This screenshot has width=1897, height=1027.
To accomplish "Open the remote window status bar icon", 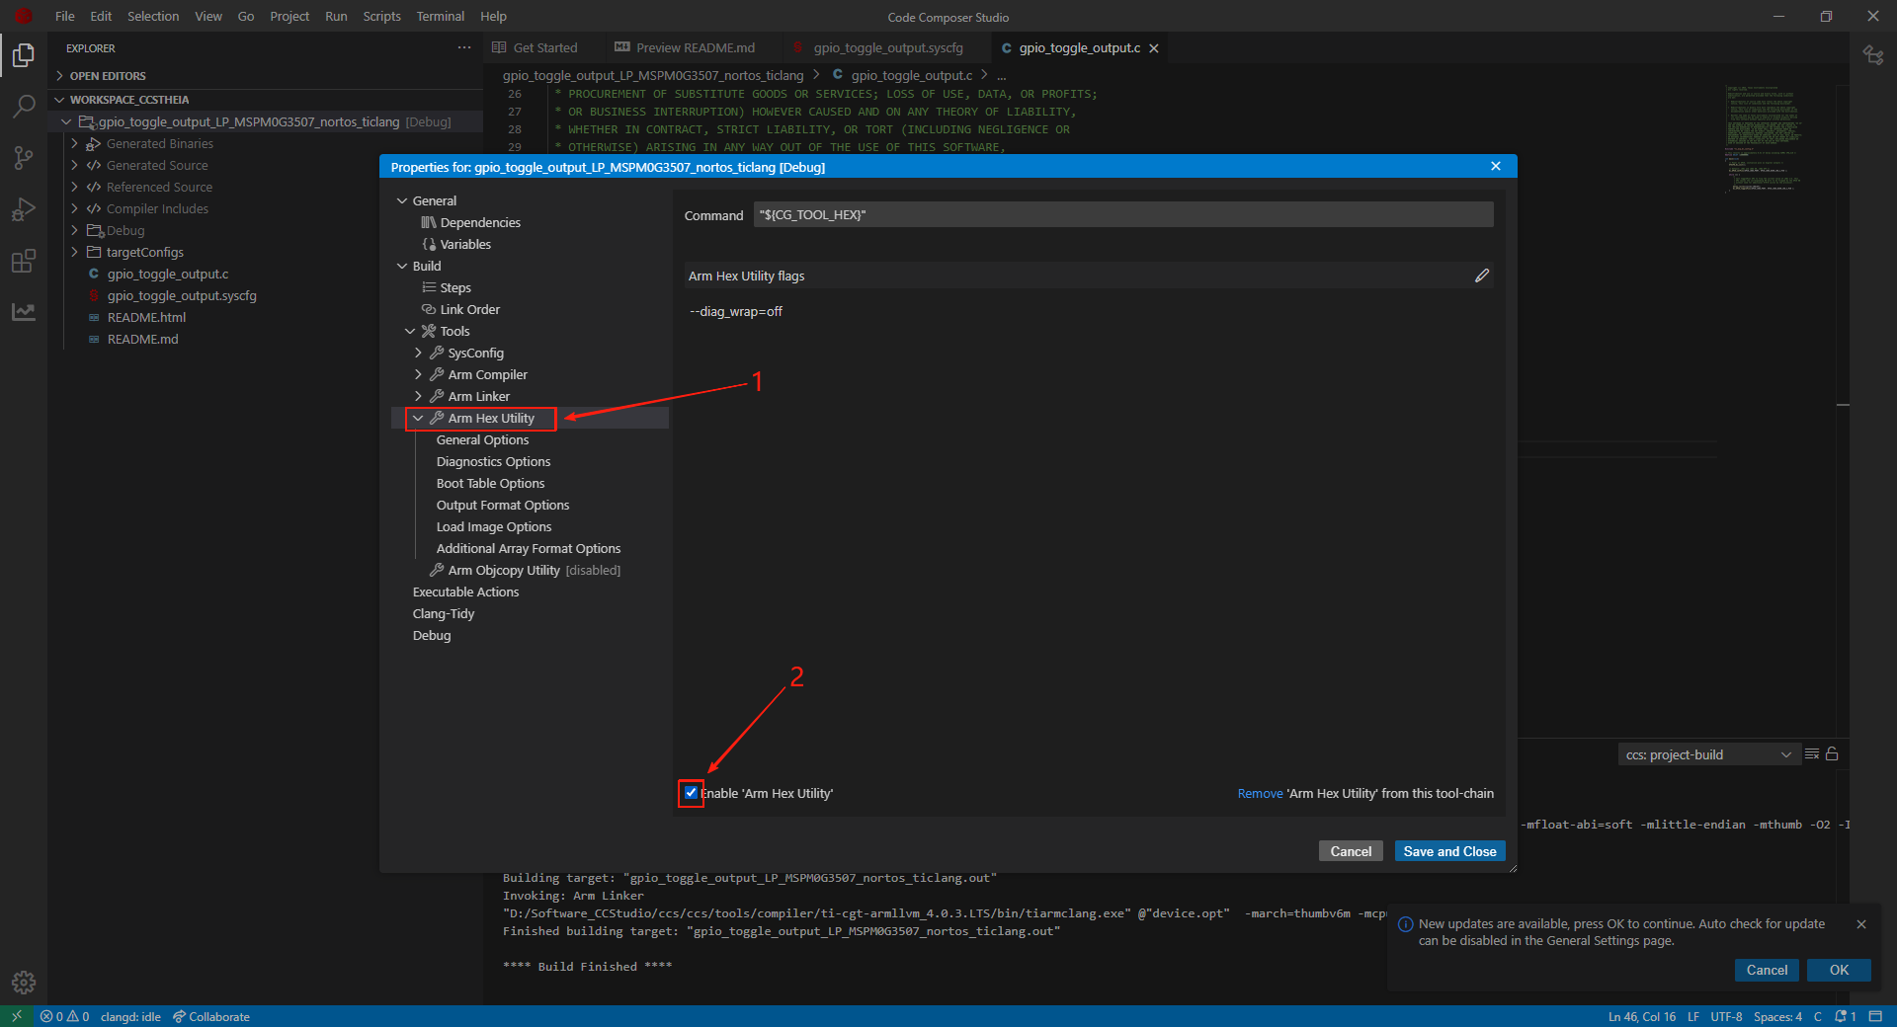I will (16, 1016).
